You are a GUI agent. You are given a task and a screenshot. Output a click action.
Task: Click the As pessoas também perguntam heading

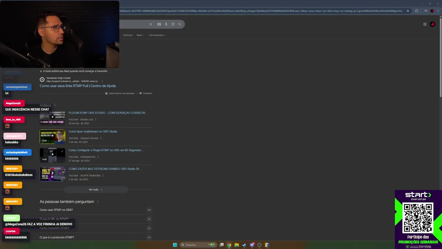click(x=67, y=202)
